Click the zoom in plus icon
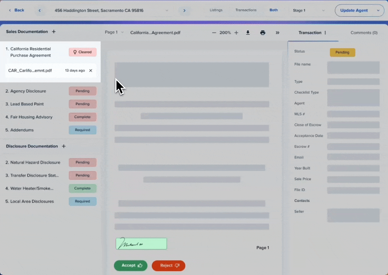 (236, 32)
